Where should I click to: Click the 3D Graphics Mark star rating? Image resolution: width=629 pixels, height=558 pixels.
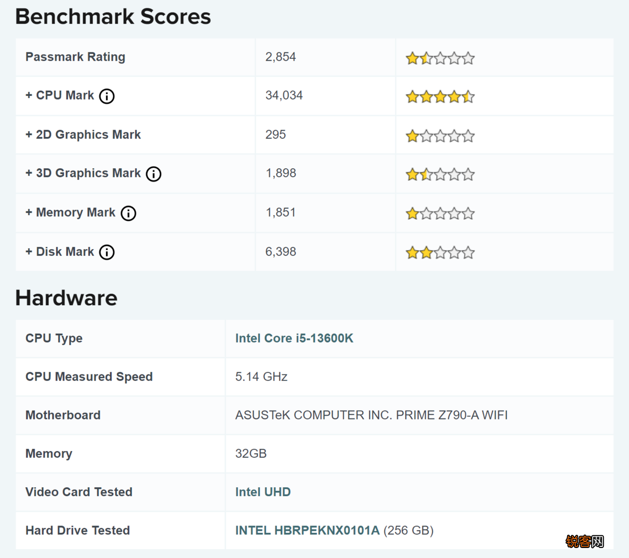pyautogui.click(x=440, y=174)
